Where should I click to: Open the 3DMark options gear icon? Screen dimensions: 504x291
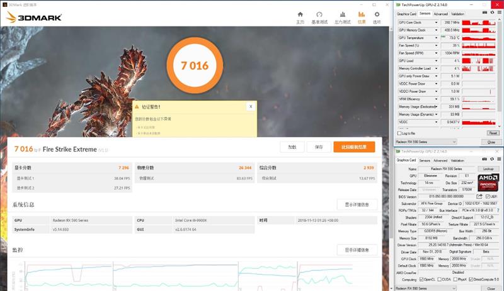(377, 14)
